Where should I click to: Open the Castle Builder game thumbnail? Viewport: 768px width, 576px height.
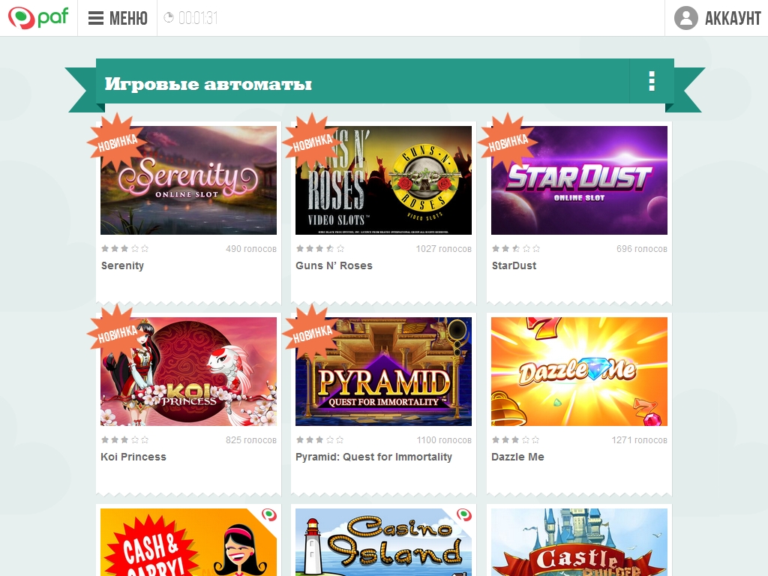(579, 542)
